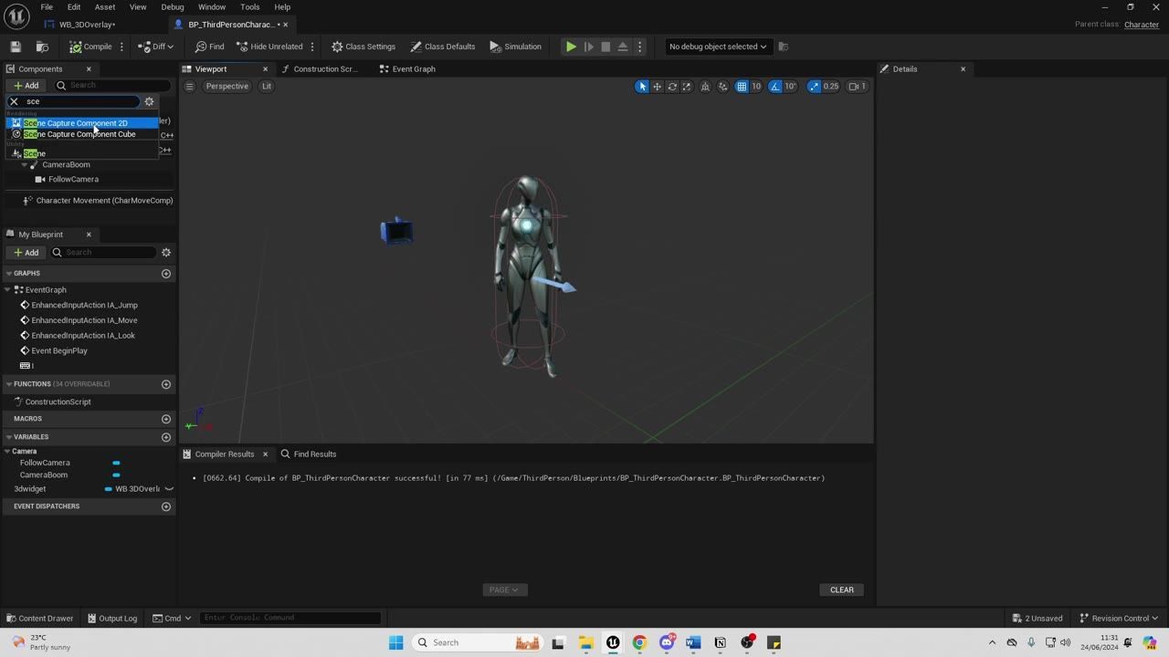This screenshot has width=1169, height=657.
Task: Open the debug object selector dropdown
Action: (717, 47)
